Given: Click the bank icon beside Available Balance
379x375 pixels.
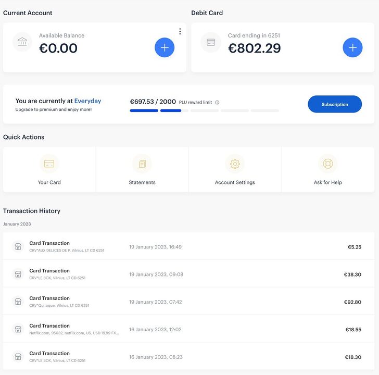Looking at the screenshot, I should (22, 42).
